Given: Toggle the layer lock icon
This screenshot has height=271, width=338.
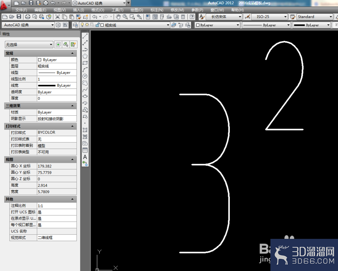Looking at the screenshot, I should tap(97, 25).
